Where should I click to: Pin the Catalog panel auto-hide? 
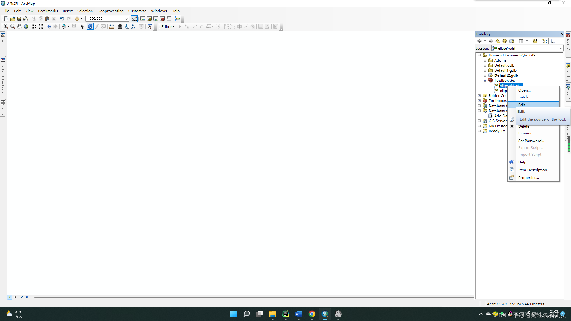point(557,34)
